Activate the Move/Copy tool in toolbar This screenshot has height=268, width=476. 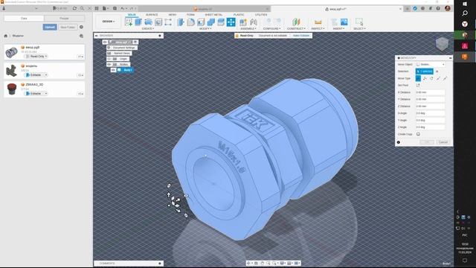pos(231,22)
